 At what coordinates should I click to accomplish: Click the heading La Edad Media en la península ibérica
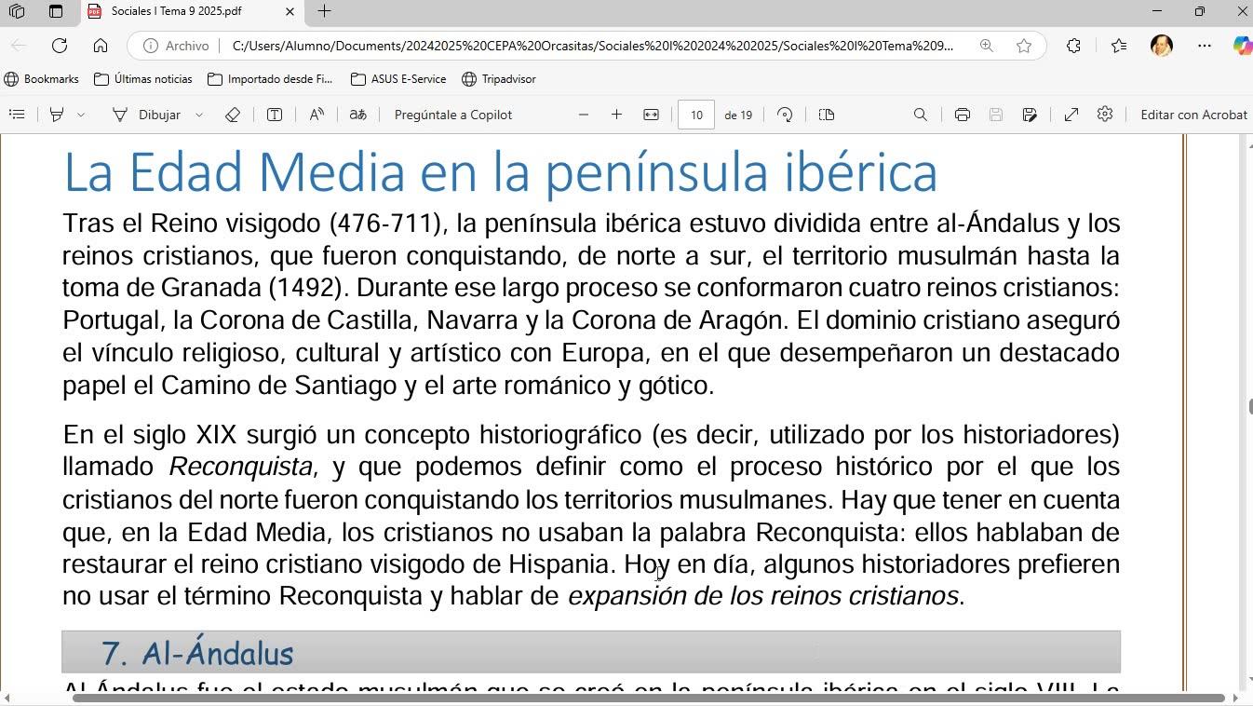click(500, 172)
